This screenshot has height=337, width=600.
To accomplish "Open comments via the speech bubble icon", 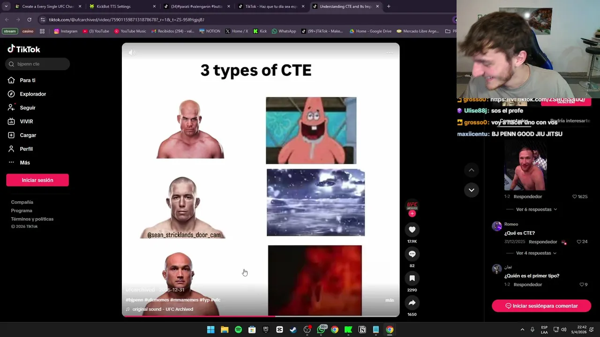I will (x=412, y=254).
